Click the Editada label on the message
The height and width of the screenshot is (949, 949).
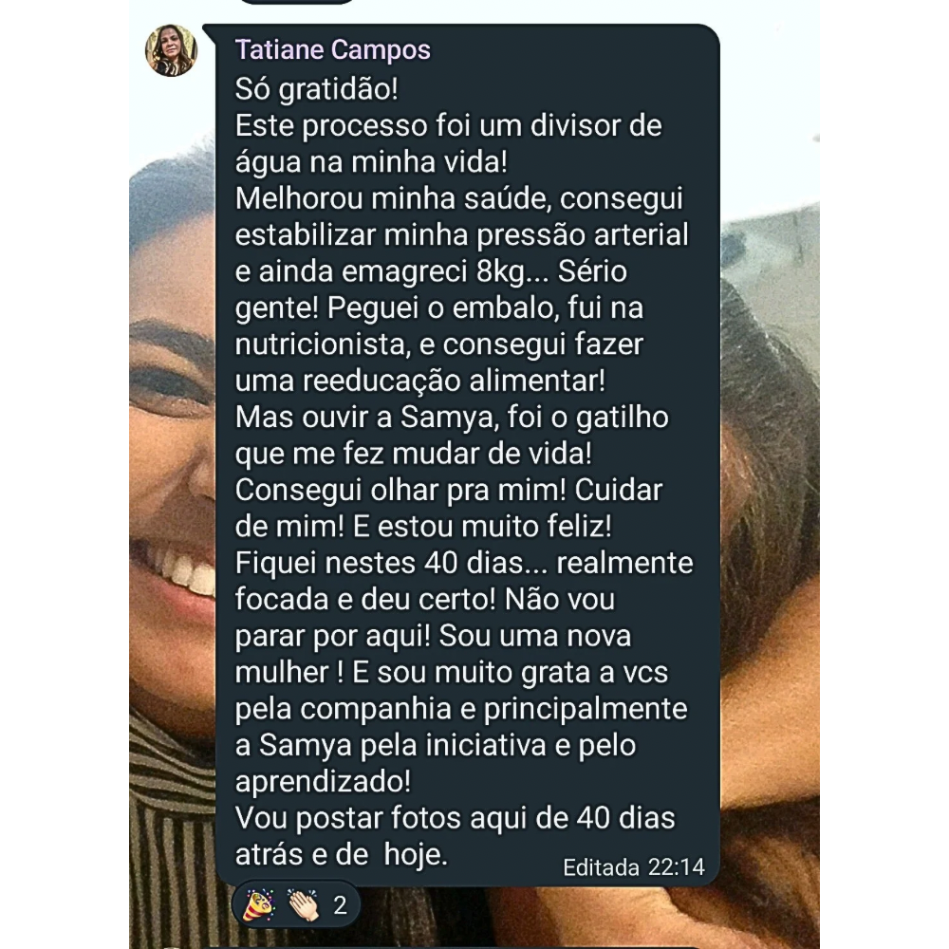(x=601, y=867)
